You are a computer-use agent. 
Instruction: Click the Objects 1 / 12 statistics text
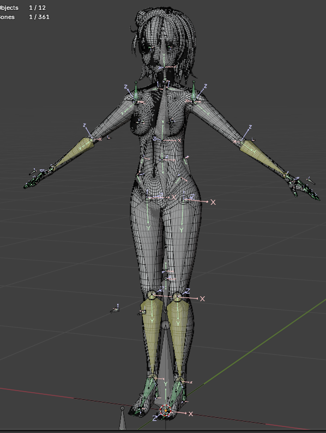coord(23,8)
